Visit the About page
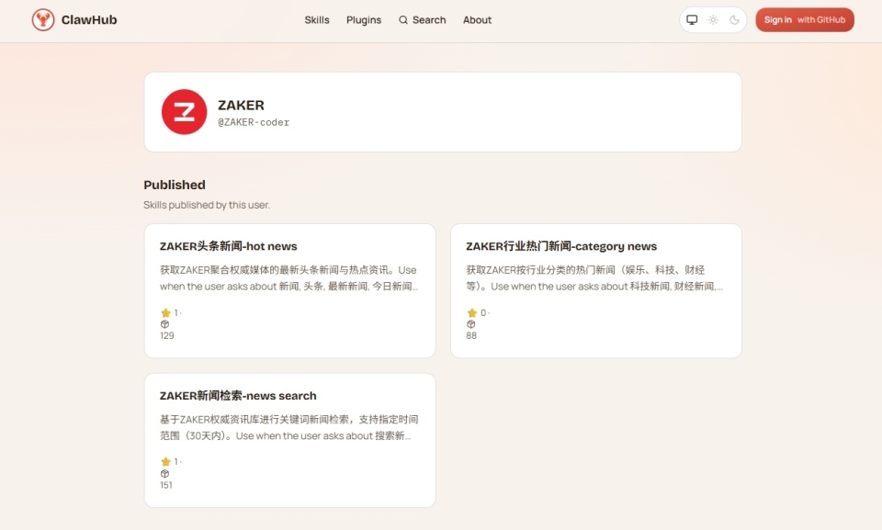The width and height of the screenshot is (882, 530). pos(477,19)
